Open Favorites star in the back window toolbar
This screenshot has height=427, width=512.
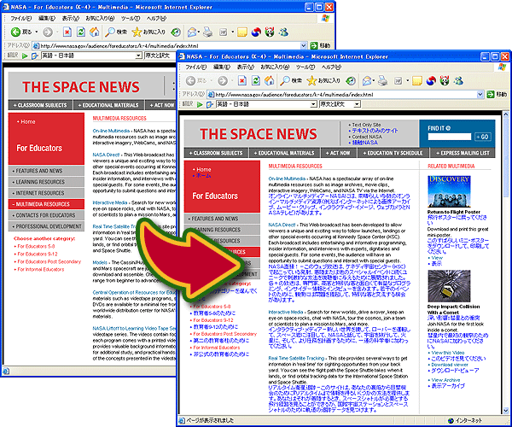coord(148,32)
